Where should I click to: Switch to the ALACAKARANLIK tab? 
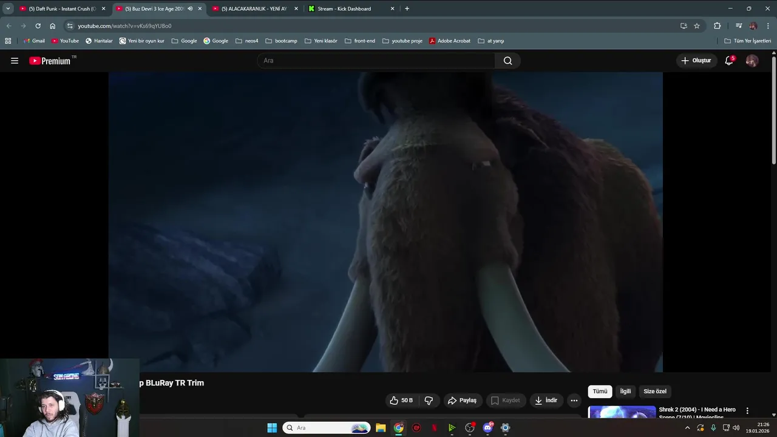[255, 8]
